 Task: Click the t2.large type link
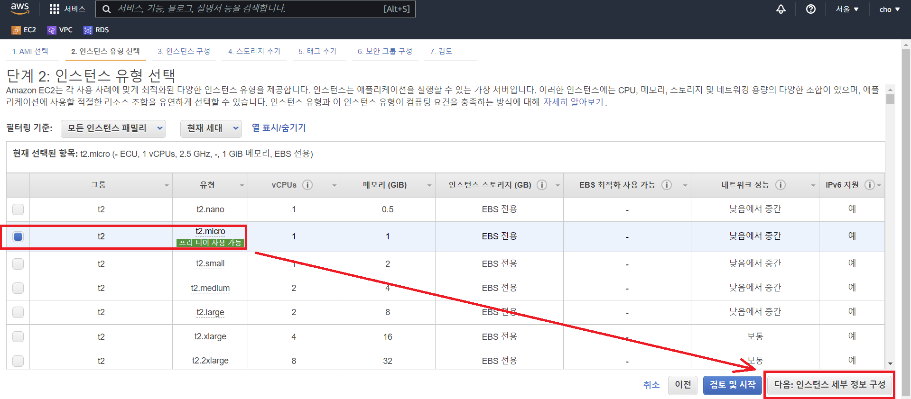click(x=210, y=312)
